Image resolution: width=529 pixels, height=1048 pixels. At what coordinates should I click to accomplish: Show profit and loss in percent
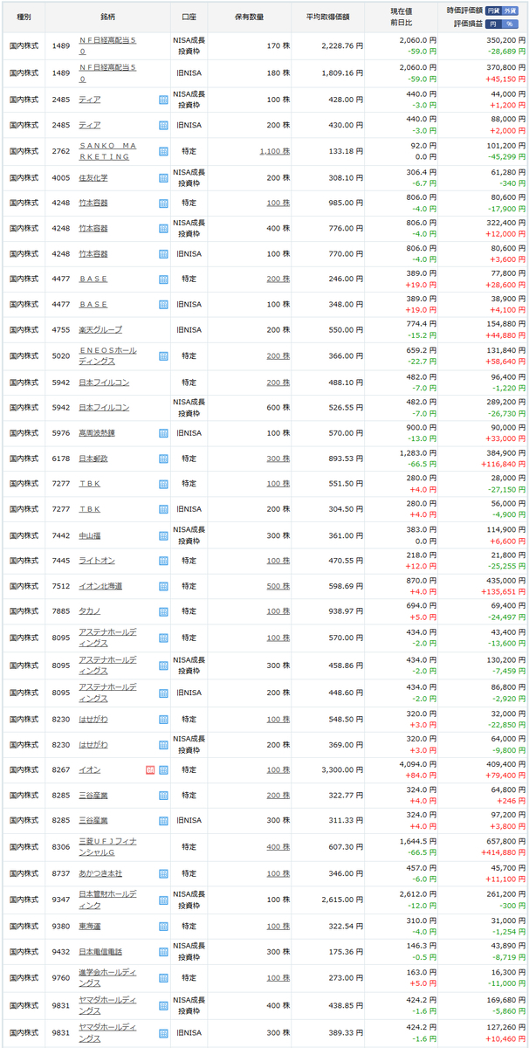(x=512, y=22)
